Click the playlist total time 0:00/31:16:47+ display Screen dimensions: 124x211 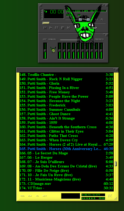point(93,195)
